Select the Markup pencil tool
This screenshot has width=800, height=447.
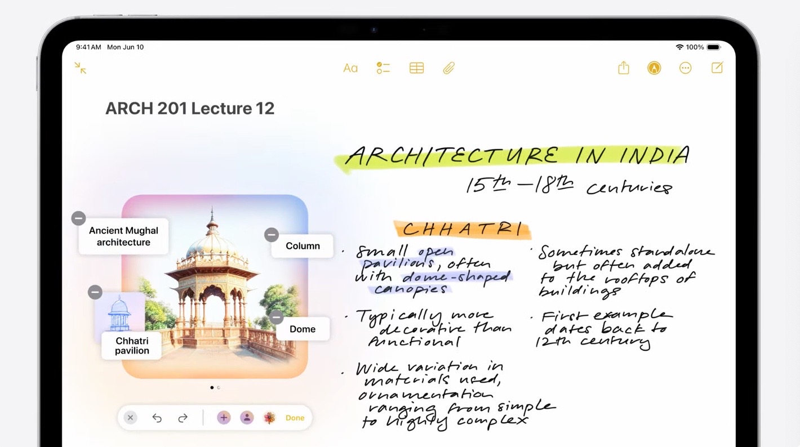click(654, 68)
